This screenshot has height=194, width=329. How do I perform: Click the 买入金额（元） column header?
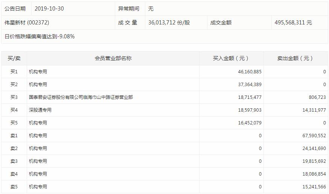231,58
